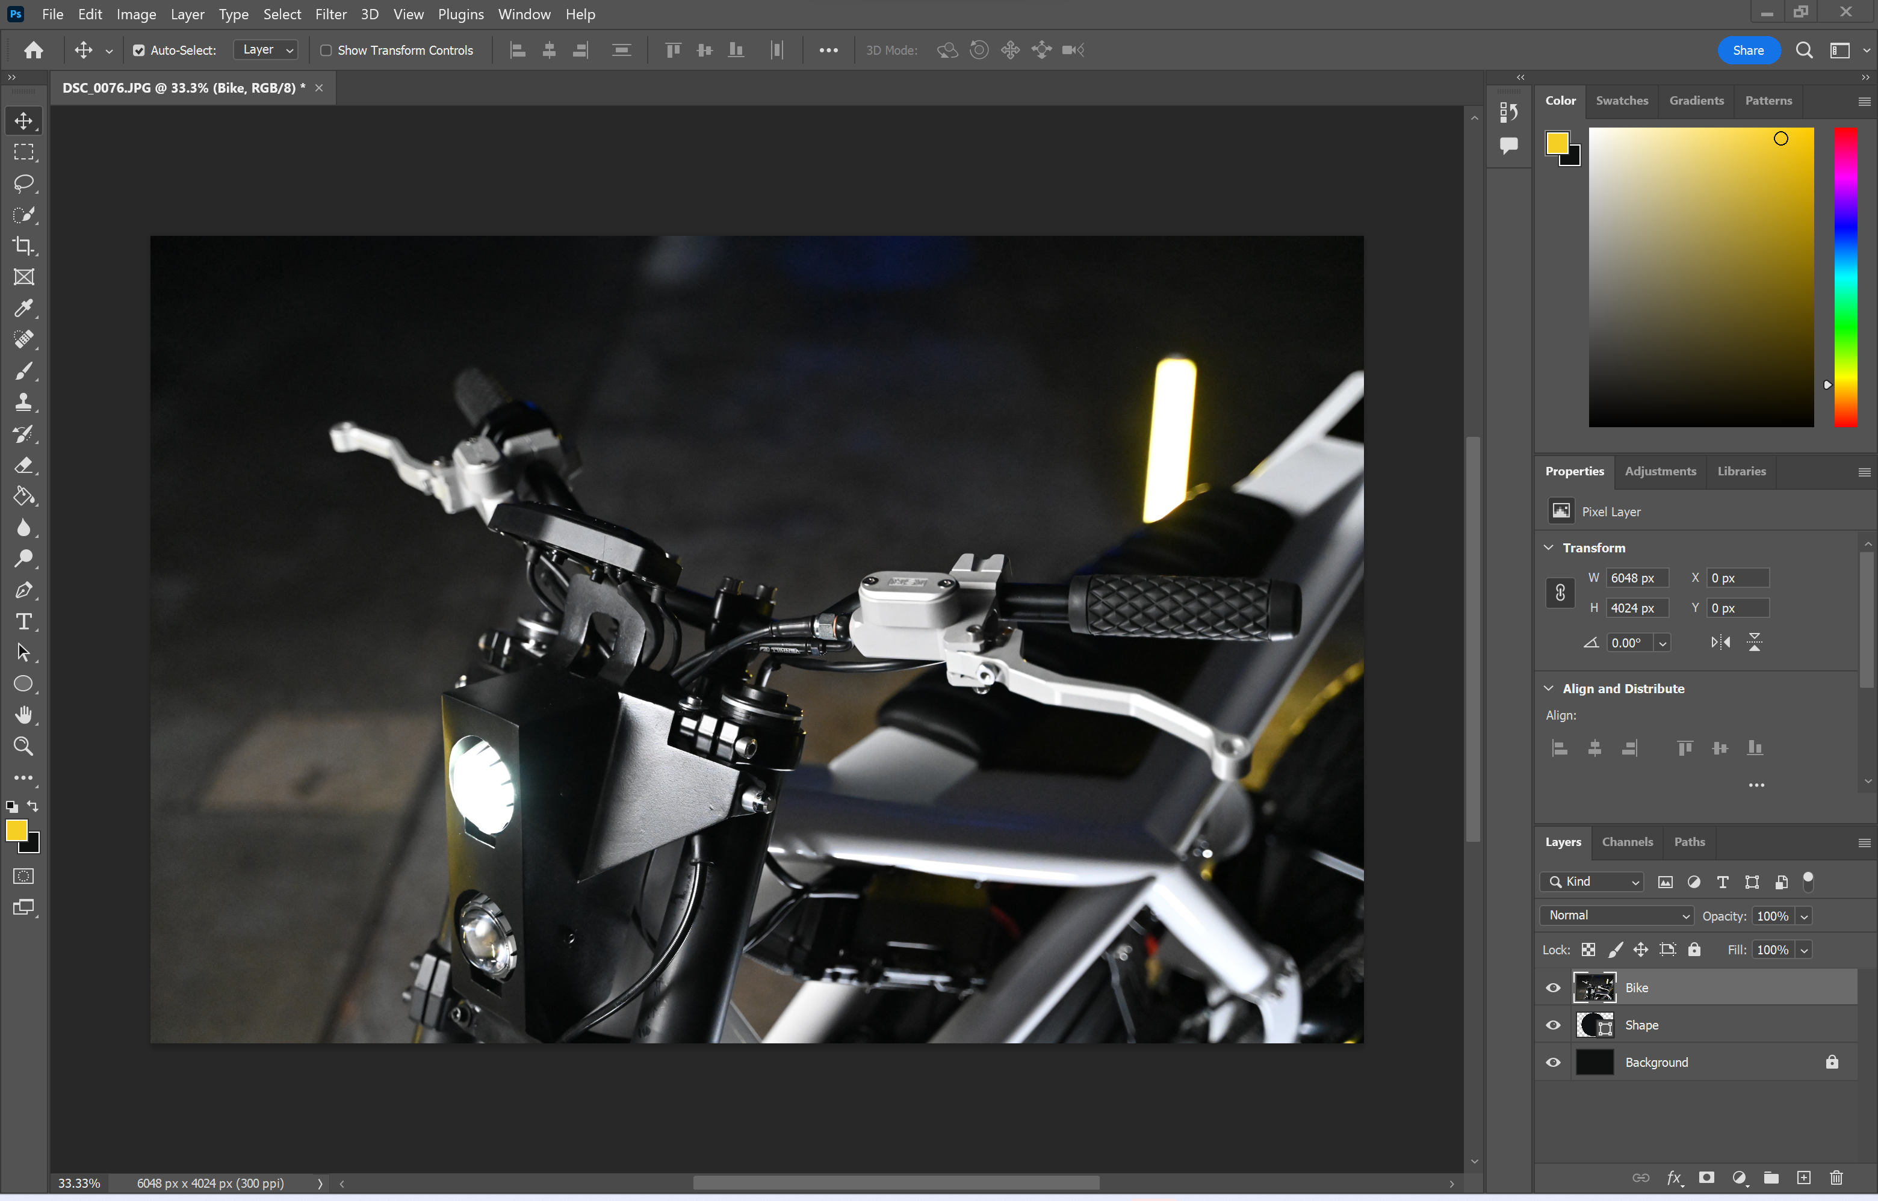Hide the Bike layer
The image size is (1878, 1201).
click(1554, 988)
